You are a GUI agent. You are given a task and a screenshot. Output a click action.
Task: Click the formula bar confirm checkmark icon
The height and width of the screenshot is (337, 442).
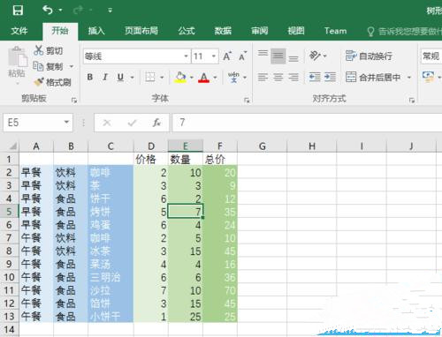click(132, 123)
